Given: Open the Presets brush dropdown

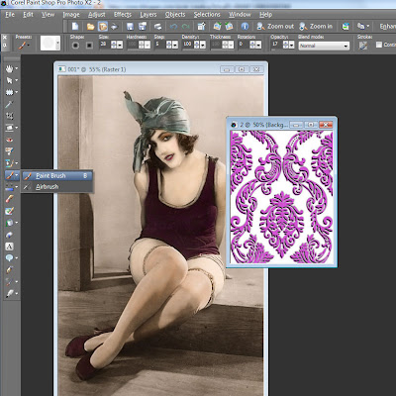Looking at the screenshot, I should pyautogui.click(x=24, y=46).
